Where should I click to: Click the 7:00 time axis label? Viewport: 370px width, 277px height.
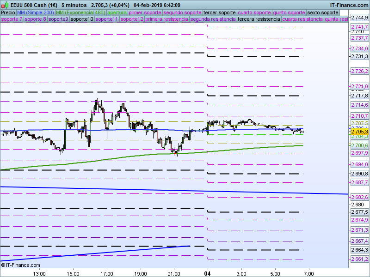click(x=309, y=274)
